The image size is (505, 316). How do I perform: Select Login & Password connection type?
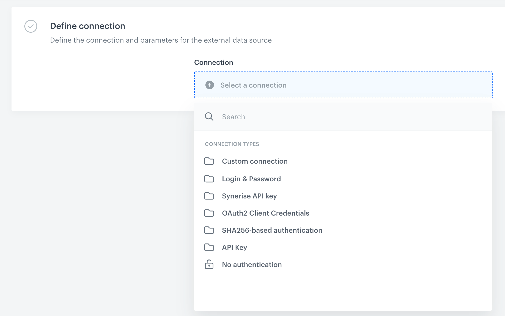(x=343, y=179)
